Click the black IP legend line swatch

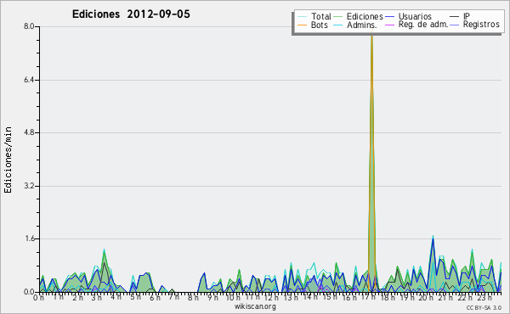[x=455, y=17]
